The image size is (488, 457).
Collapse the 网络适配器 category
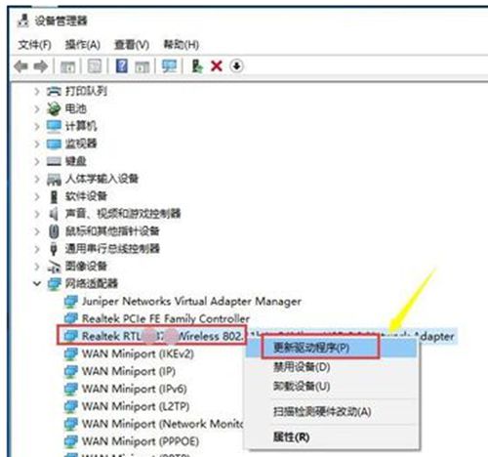[37, 283]
